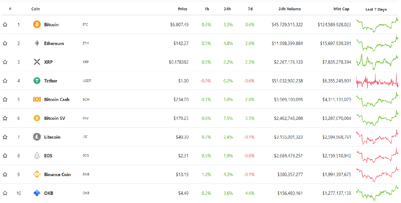Open Ethereum's 7-day sparkline chart

coord(377,43)
